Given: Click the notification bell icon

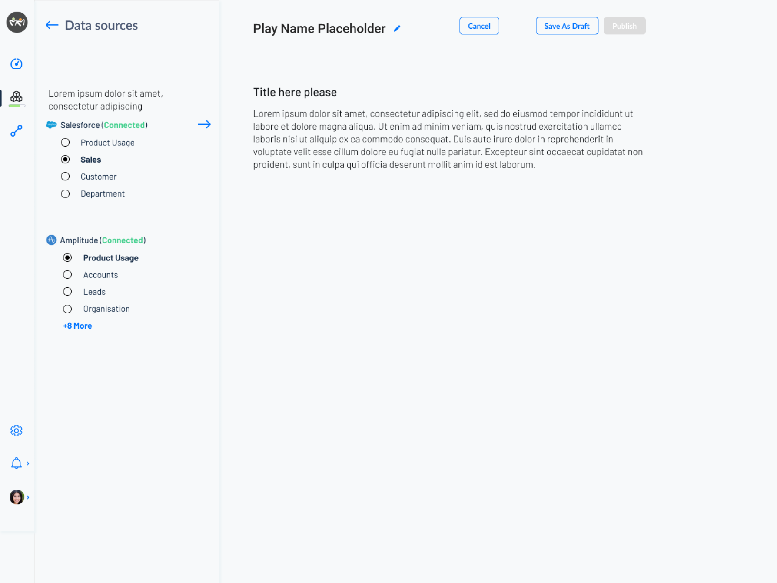Looking at the screenshot, I should click(x=16, y=463).
